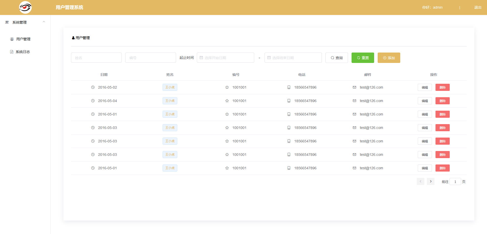
Task: Click the 邮件 column header
Action: coord(368,75)
